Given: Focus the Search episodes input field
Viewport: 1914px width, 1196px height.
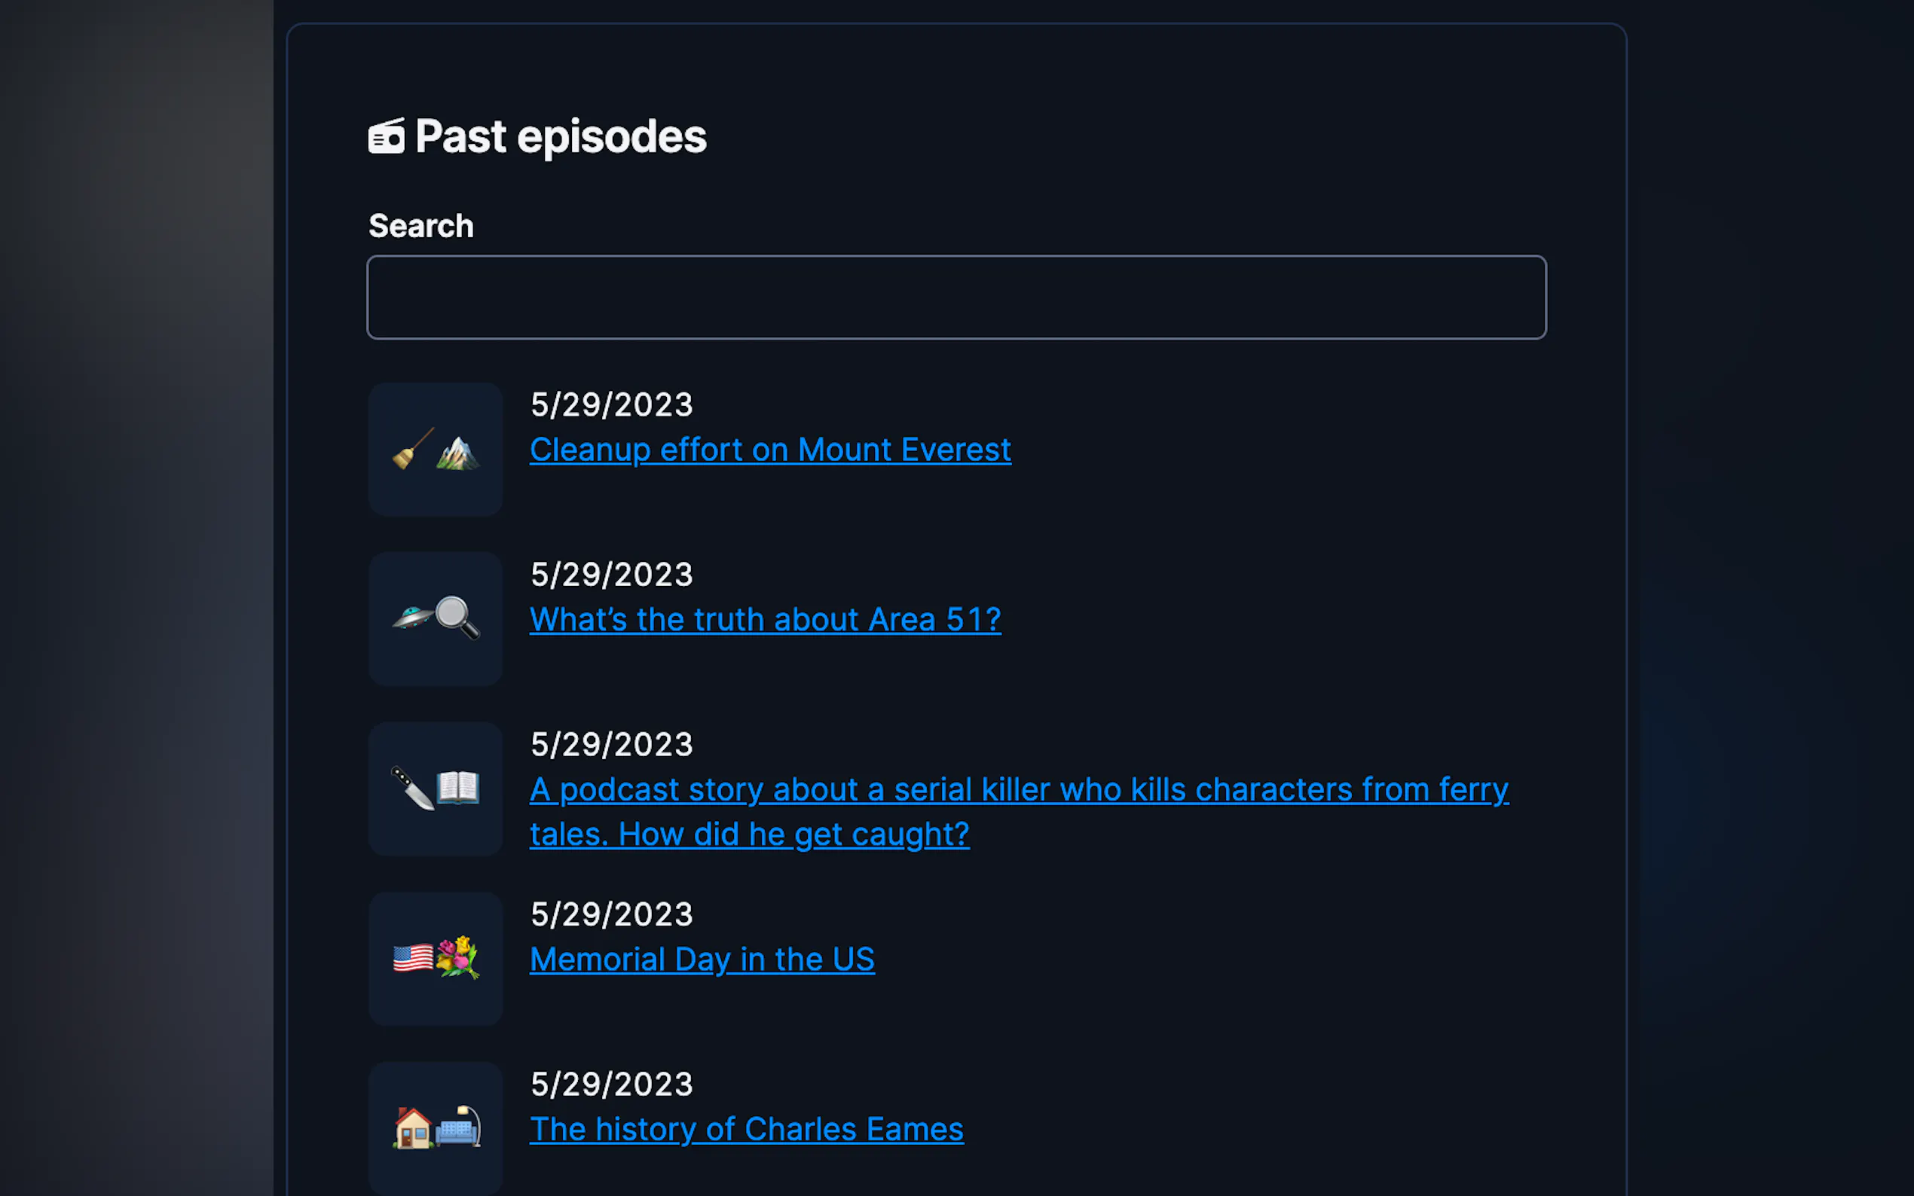Looking at the screenshot, I should [955, 297].
